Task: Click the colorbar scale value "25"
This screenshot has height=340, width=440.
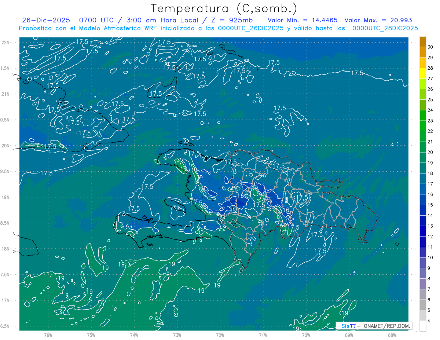Action: pos(430,100)
